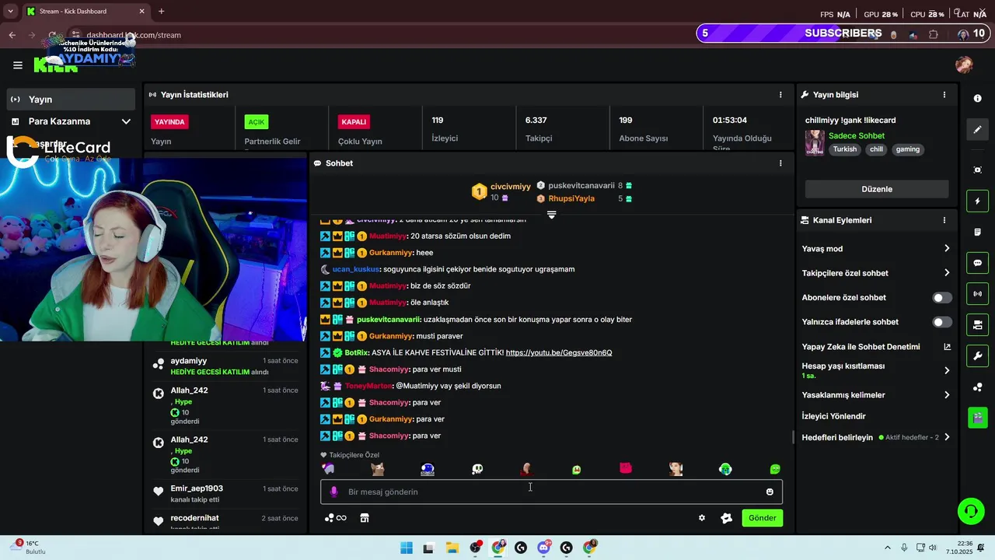Click Emir_aep1903 in activity feed
The image size is (995, 560).
(197, 488)
